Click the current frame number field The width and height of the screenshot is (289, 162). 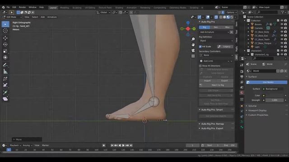(x=192, y=145)
